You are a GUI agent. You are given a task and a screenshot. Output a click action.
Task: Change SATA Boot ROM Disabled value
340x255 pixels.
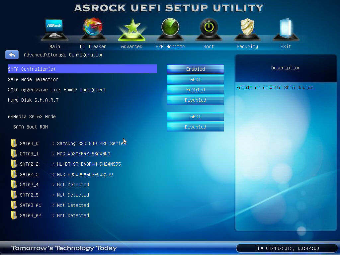[195, 127]
